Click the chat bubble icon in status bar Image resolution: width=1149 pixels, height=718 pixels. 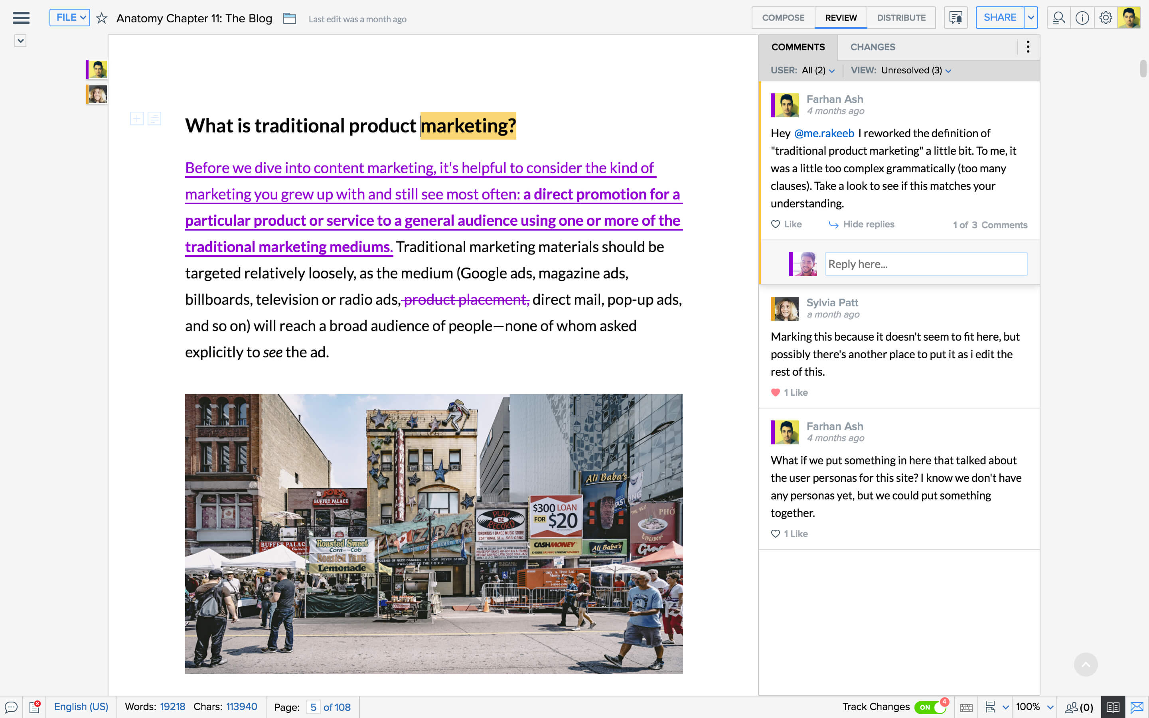click(x=11, y=707)
